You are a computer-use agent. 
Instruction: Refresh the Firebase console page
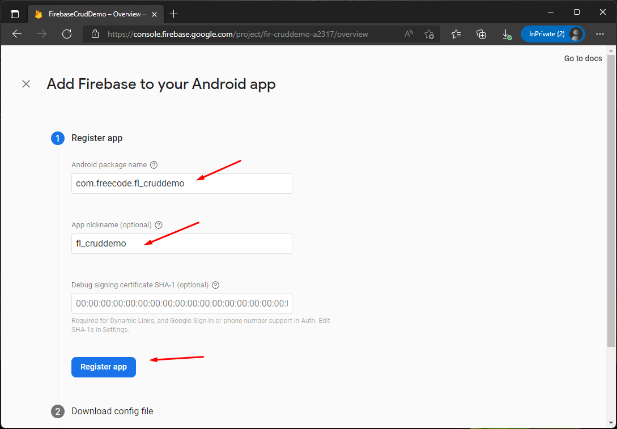pos(66,34)
